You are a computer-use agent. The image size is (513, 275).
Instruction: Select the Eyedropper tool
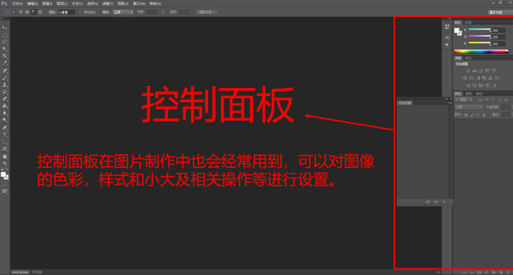click(x=4, y=63)
